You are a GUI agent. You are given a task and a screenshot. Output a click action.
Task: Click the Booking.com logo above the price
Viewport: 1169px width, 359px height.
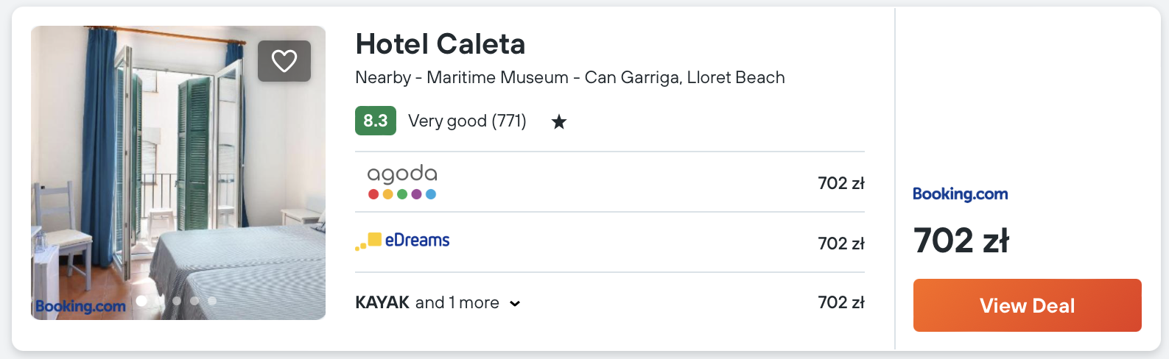tap(960, 194)
